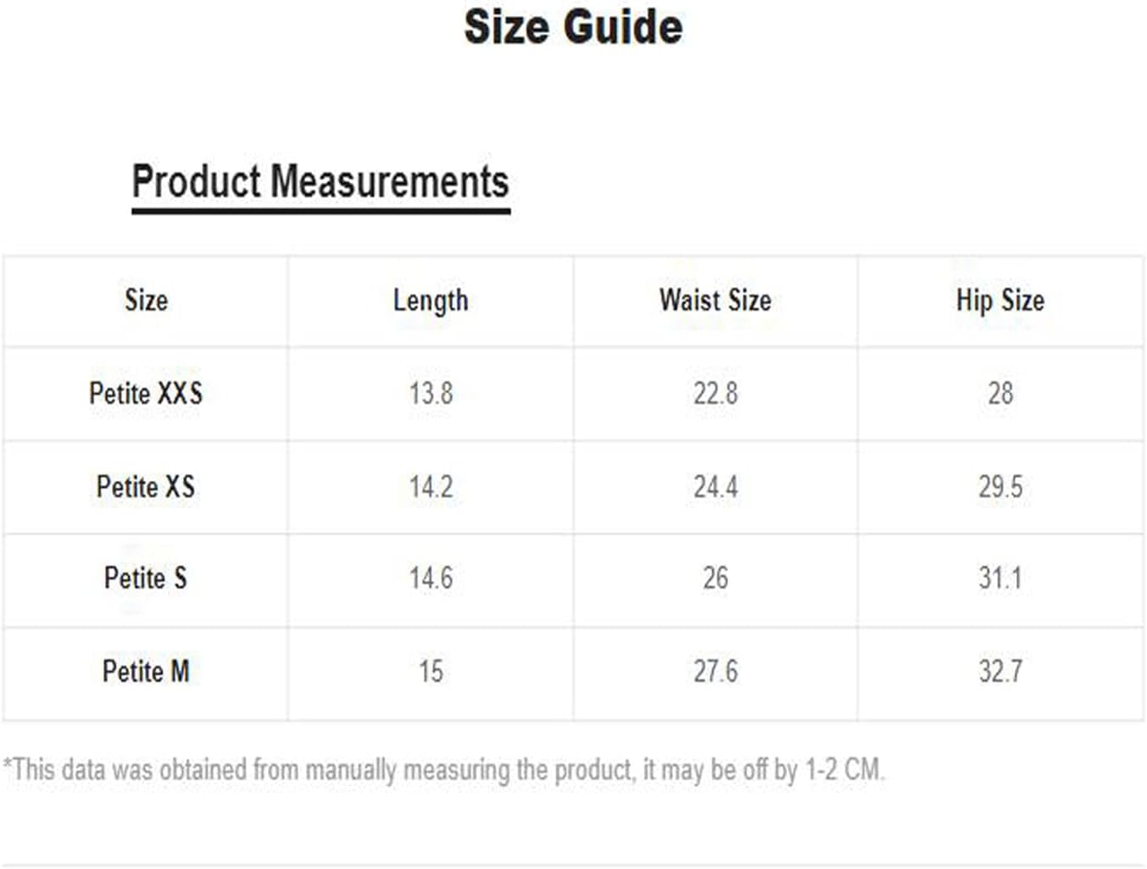The width and height of the screenshot is (1147, 869).
Task: Click the manual measurement disclaimer note
Action: tap(444, 770)
